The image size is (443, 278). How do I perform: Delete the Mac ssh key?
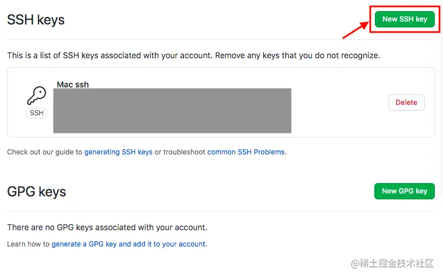[406, 103]
